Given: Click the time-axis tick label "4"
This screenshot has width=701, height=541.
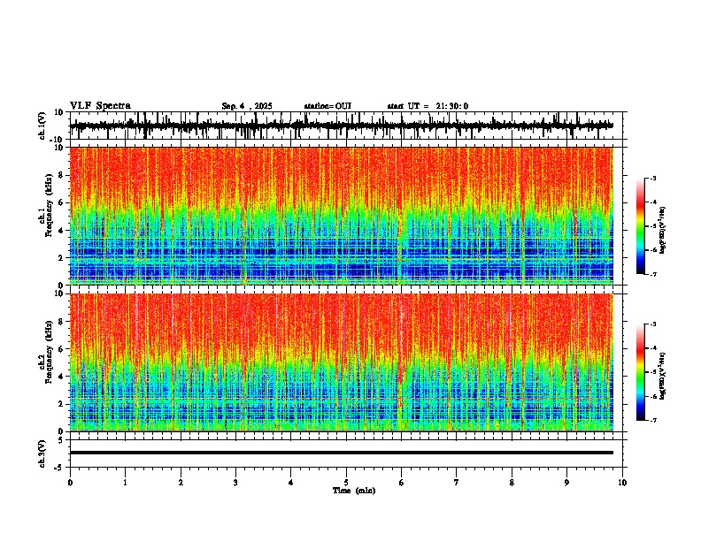Looking at the screenshot, I should tap(291, 483).
